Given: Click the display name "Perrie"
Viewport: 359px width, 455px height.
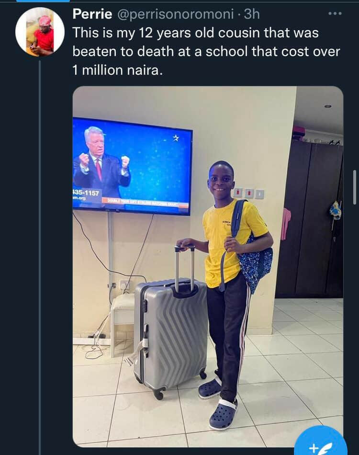Looking at the screenshot, I should [92, 13].
